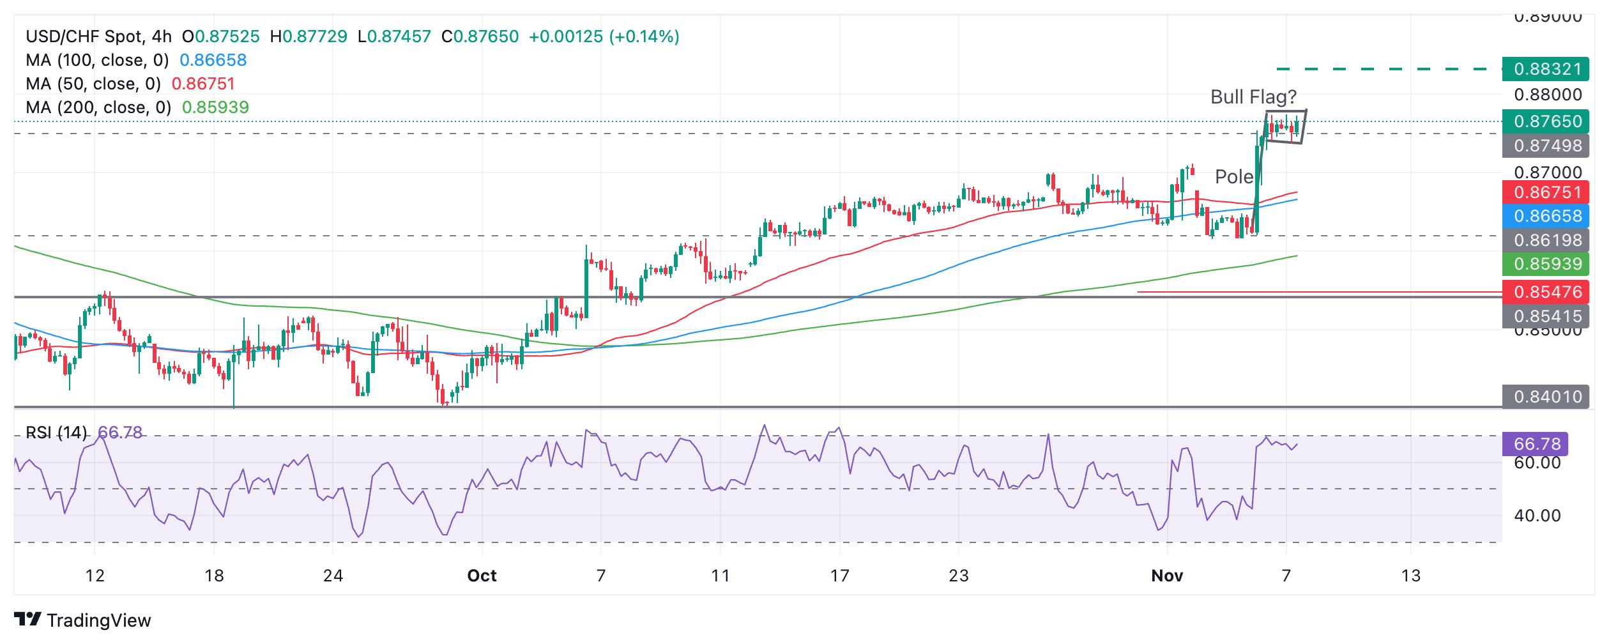Click the 0.87650 current price label
The width and height of the screenshot is (1609, 644).
pyautogui.click(x=1546, y=121)
